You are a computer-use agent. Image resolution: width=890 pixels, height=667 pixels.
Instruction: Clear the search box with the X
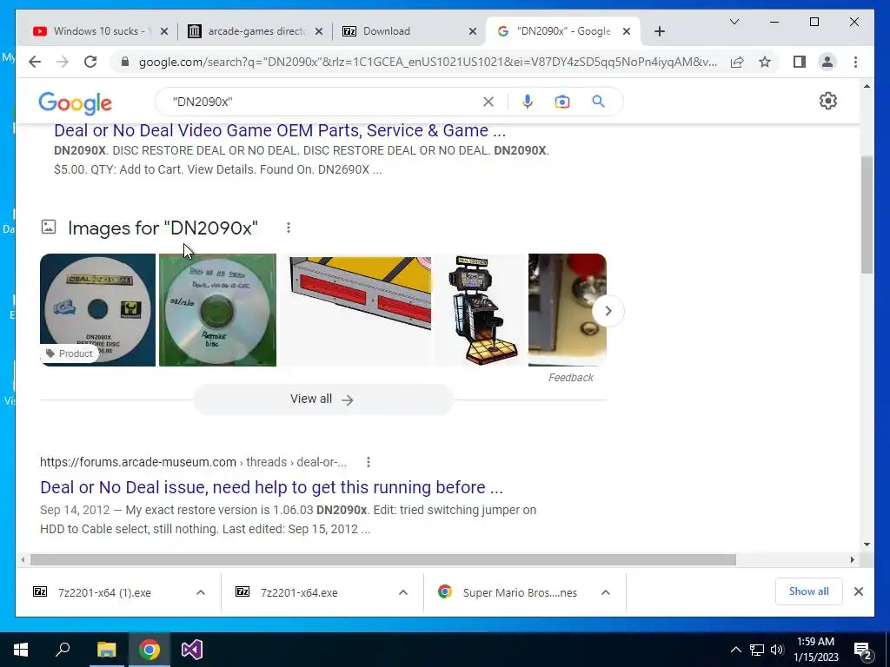pos(488,102)
